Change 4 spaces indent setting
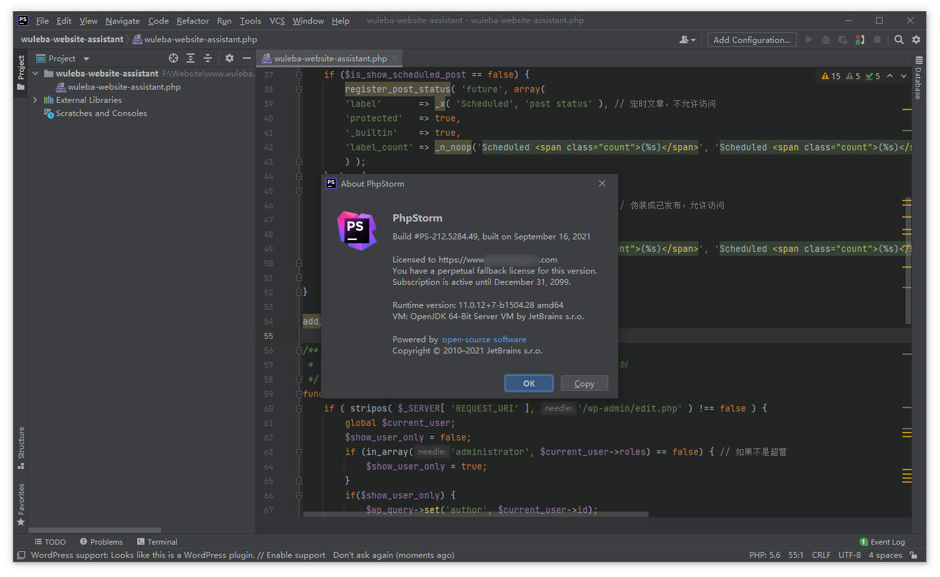 click(885, 555)
